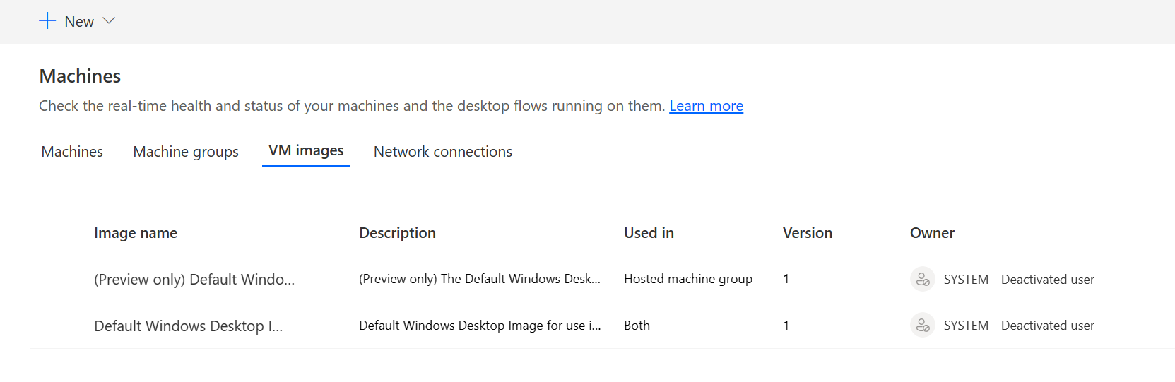This screenshot has width=1175, height=382.
Task: Open the Network connections tab
Action: pyautogui.click(x=442, y=152)
